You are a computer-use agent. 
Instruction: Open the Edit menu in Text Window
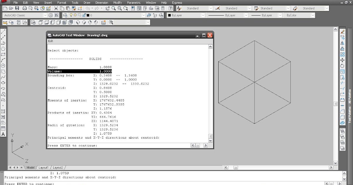tap(51, 41)
